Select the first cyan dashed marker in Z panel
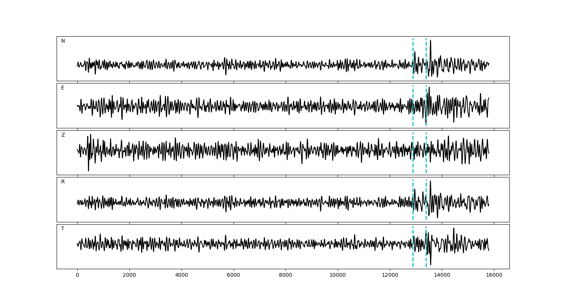 [x=413, y=153]
